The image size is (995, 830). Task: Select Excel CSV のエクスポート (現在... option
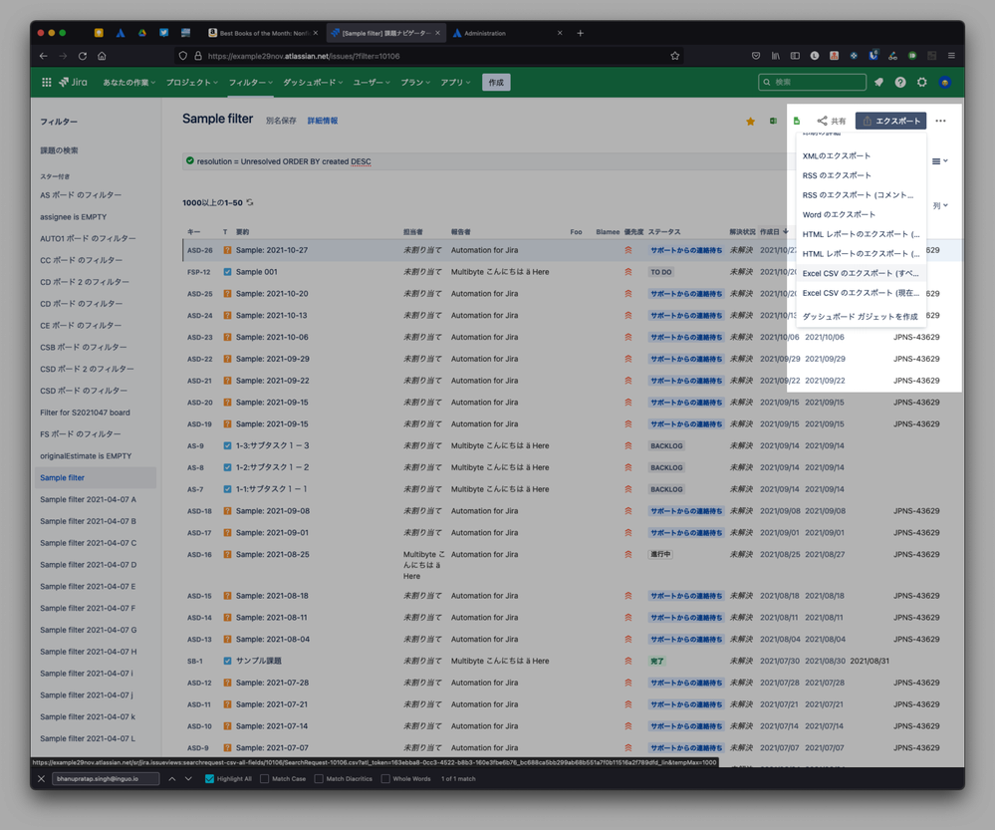(x=862, y=293)
